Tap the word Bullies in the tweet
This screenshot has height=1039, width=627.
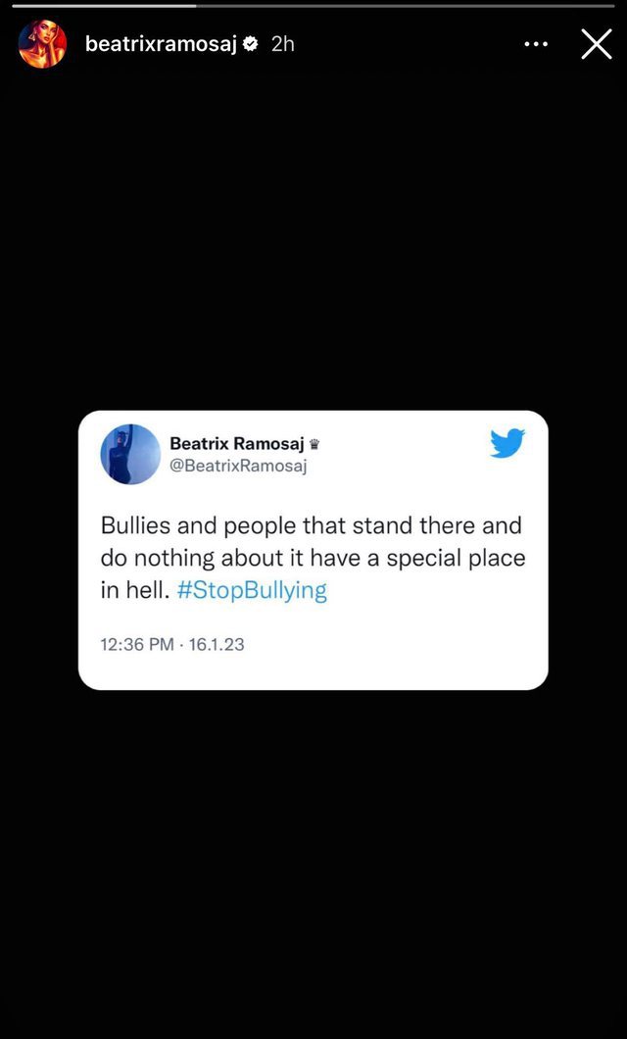point(137,525)
